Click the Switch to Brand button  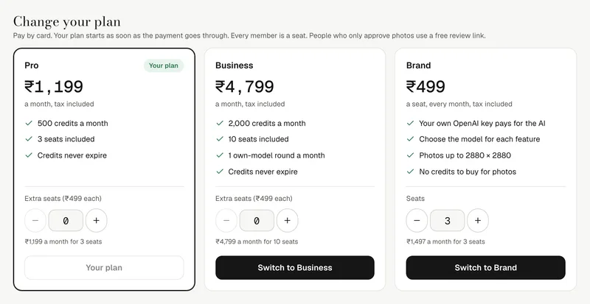coord(486,267)
